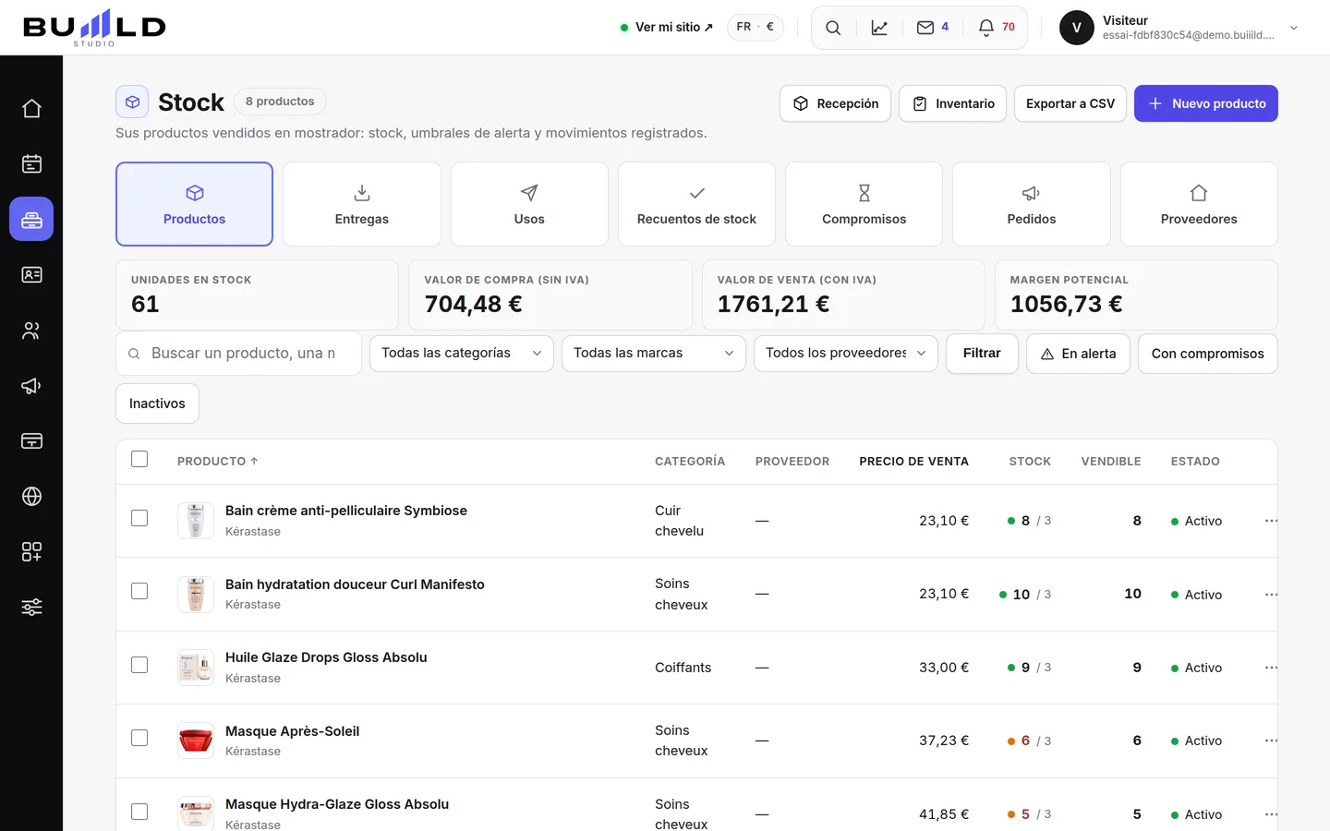Click the search magnifier in top bar
1330x831 pixels.
(833, 28)
